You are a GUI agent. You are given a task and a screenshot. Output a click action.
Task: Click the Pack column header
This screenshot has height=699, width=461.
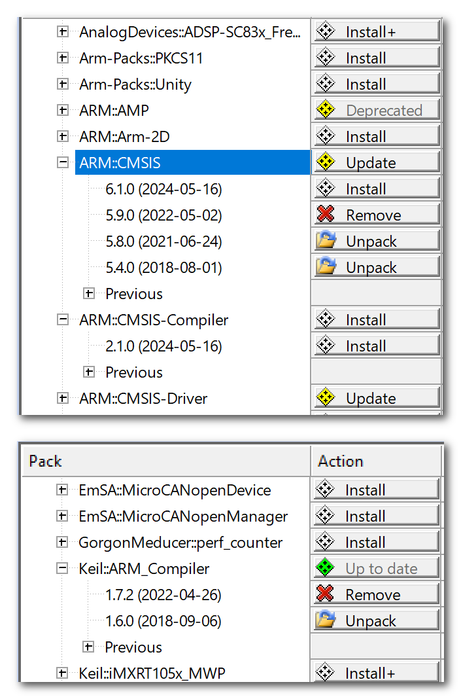tap(166, 461)
